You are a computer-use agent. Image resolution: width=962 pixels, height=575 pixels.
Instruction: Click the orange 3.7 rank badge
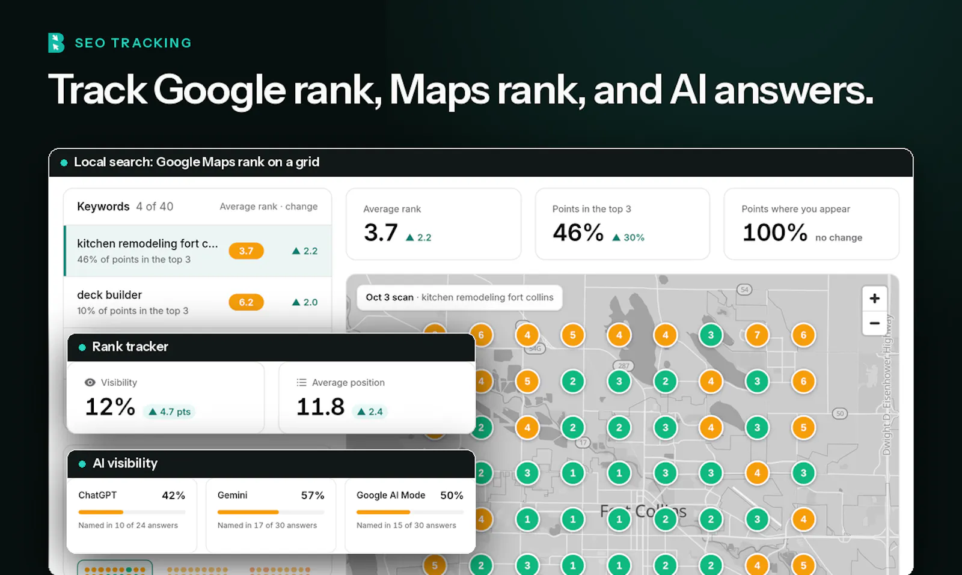(246, 251)
